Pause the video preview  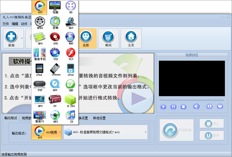(x=173, y=107)
